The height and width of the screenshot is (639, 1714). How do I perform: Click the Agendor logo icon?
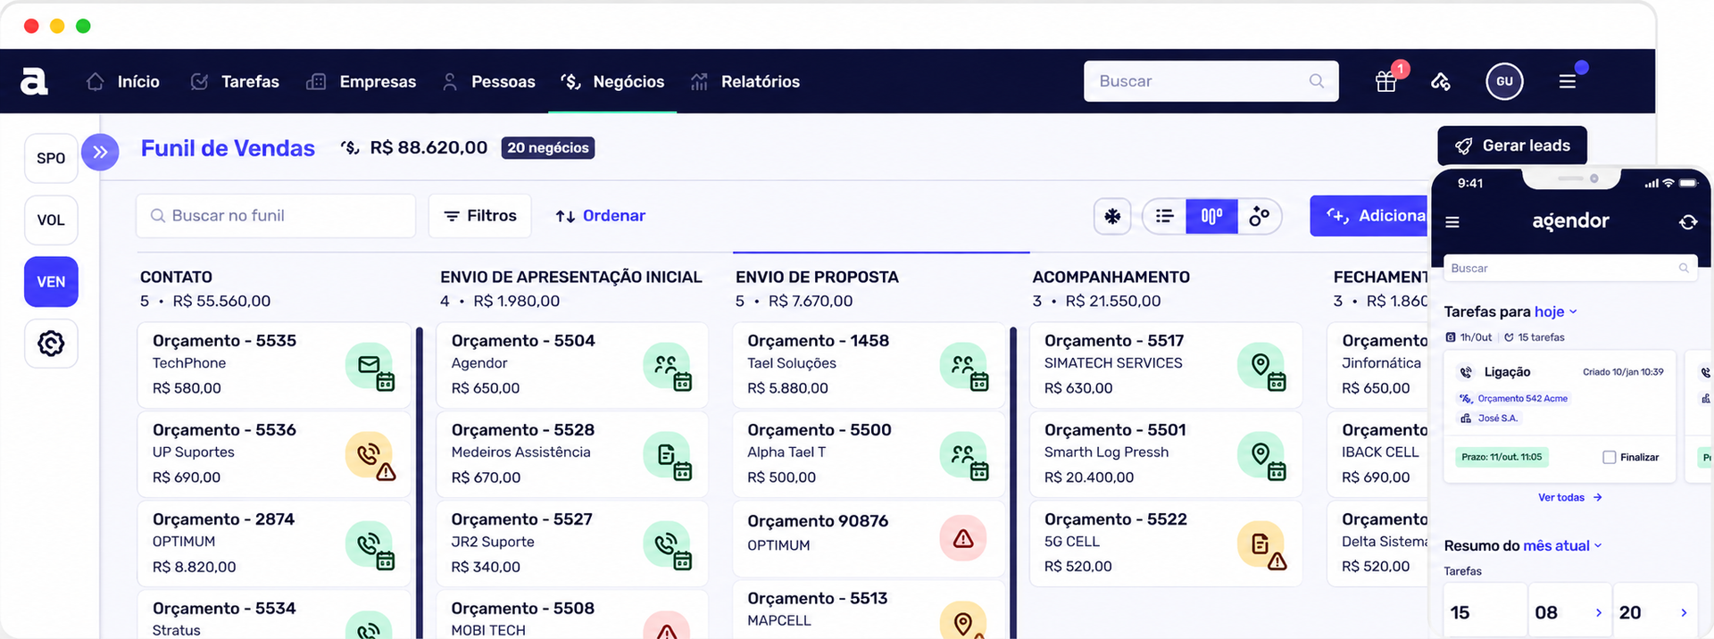click(34, 81)
